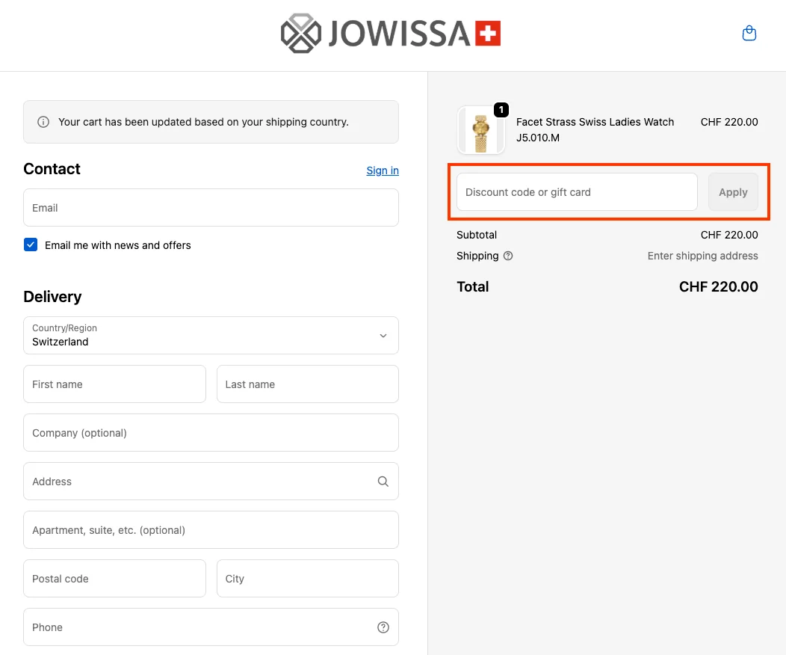Open the Country/Region dropdown
Screen dimensions: 786x655
coord(211,335)
